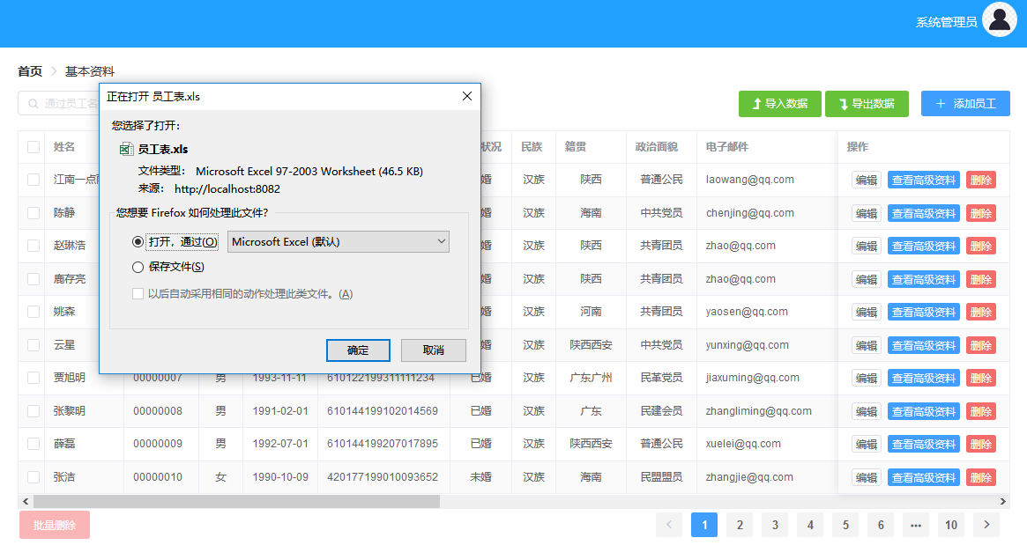Go to page 5
This screenshot has height=560, width=1027.
pos(845,525)
